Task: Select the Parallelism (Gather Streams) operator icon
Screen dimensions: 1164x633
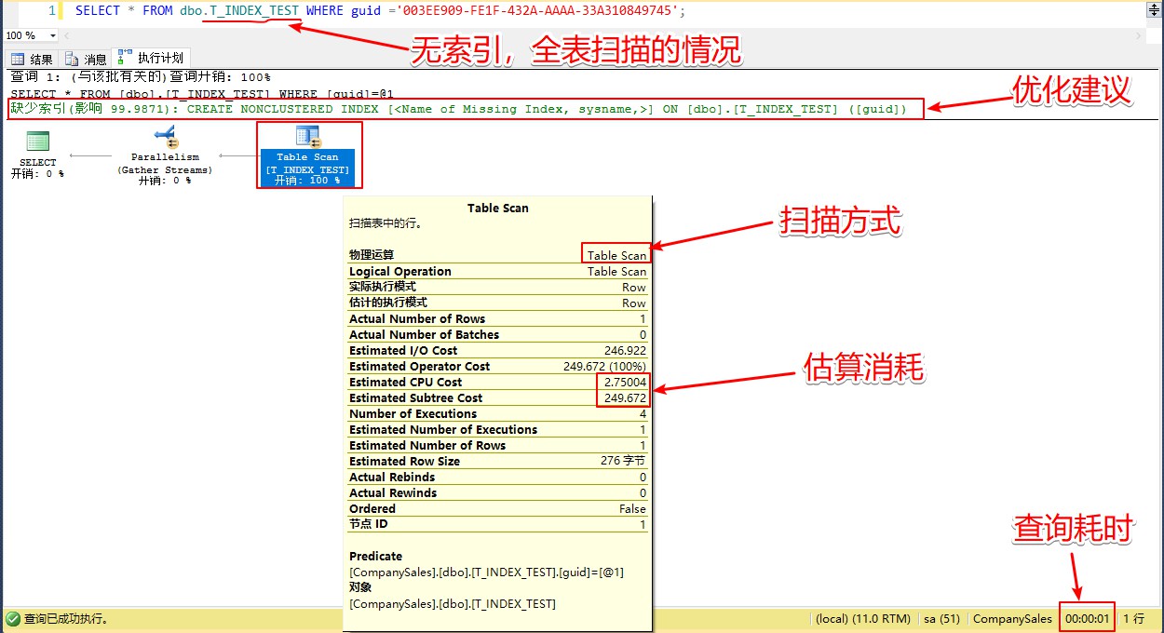Action: pos(165,139)
